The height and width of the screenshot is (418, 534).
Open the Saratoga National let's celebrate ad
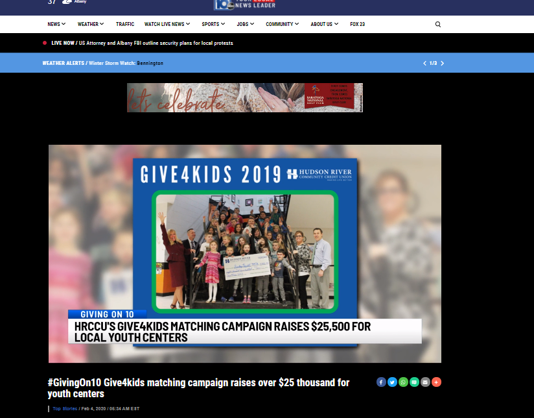tap(245, 97)
